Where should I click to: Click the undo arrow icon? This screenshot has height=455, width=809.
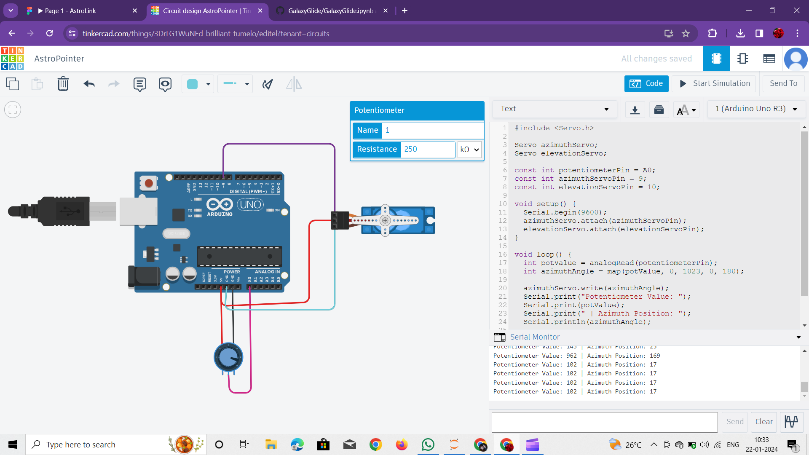pos(89,84)
